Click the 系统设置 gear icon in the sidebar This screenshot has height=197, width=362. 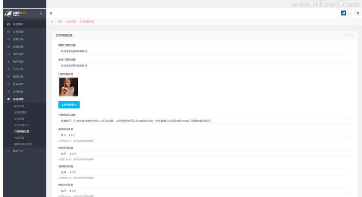[x=8, y=99]
